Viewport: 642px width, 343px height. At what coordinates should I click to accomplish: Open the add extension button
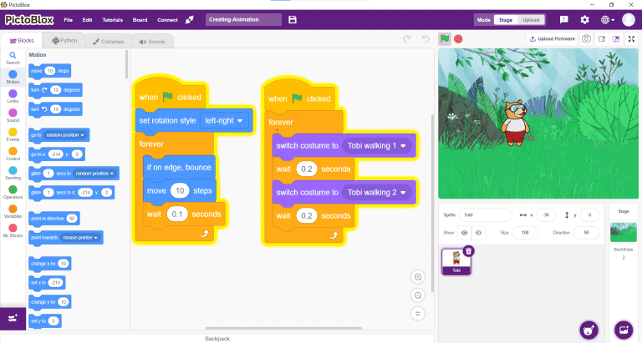13,319
